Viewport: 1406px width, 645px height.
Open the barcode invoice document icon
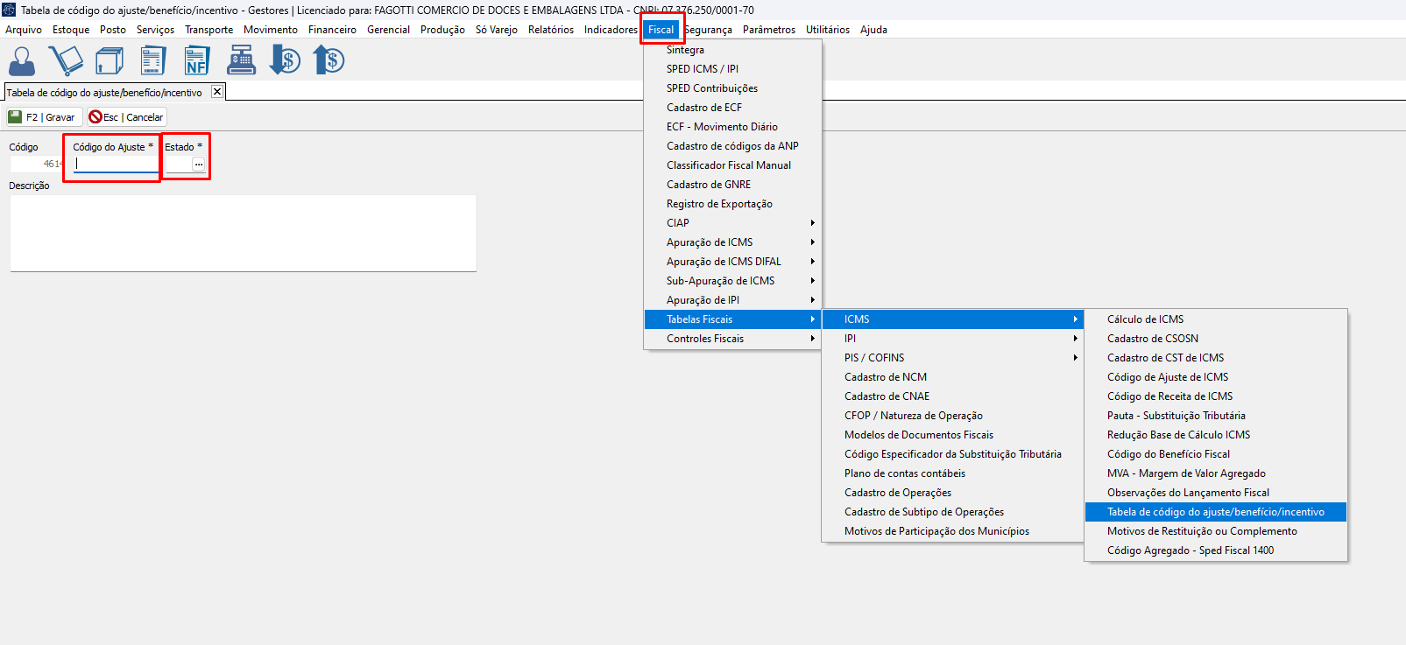153,61
